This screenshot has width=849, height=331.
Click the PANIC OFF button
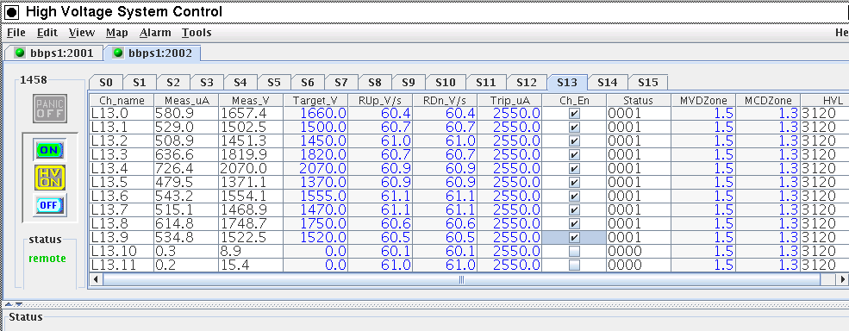(x=50, y=108)
